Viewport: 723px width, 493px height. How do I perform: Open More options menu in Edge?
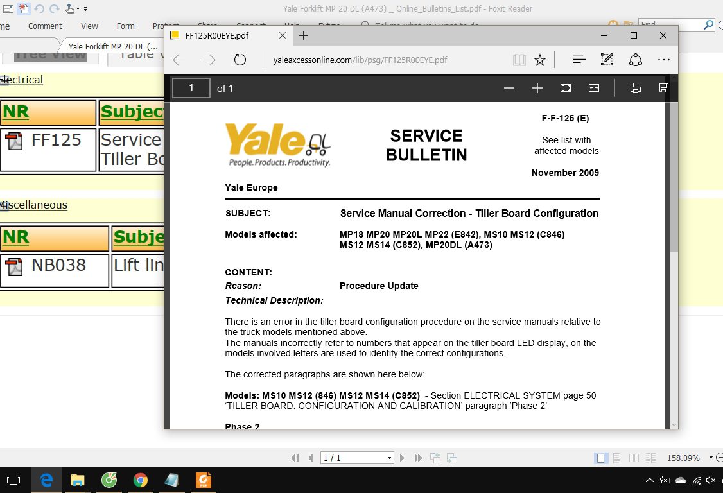click(x=664, y=59)
